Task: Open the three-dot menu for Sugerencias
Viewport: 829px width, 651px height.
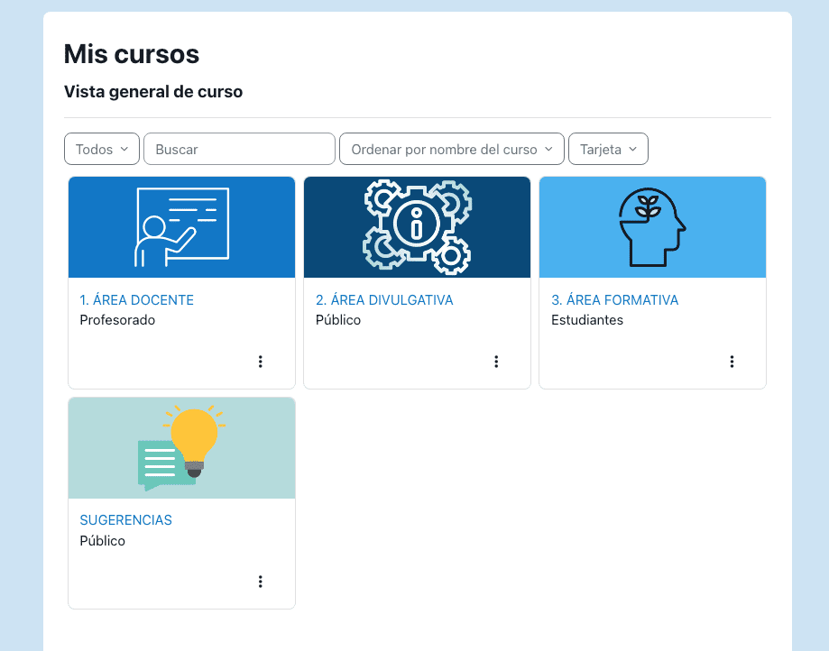Action: (260, 582)
